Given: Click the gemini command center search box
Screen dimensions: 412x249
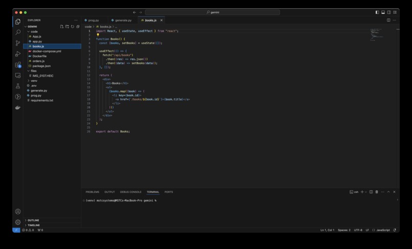Looking at the screenshot, I should click(x=212, y=12).
